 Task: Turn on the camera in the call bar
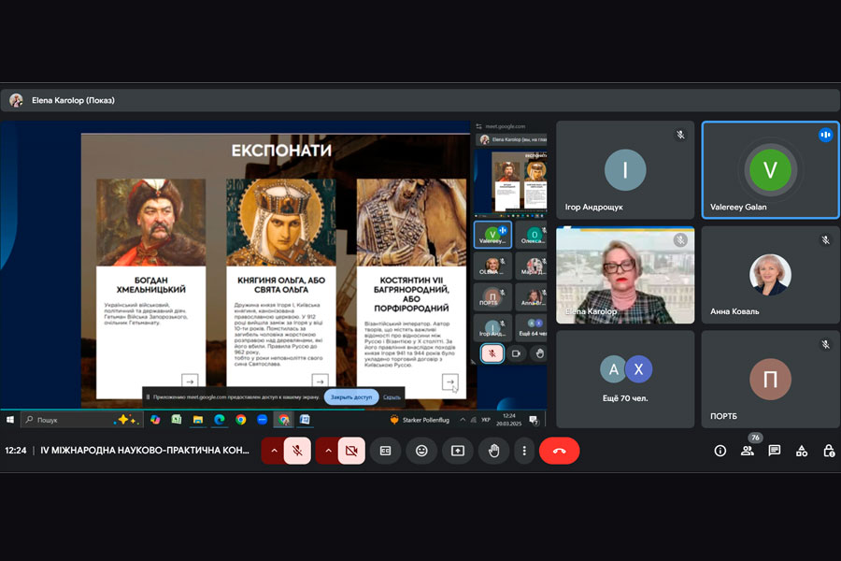[351, 451]
